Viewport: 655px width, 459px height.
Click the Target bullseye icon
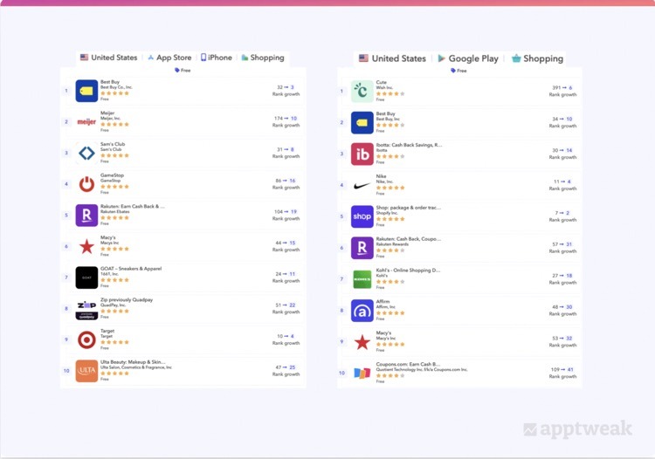coord(86,340)
